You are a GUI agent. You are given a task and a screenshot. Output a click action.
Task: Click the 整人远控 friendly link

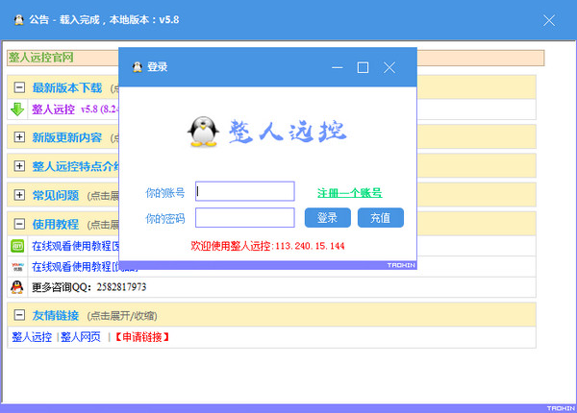32,337
